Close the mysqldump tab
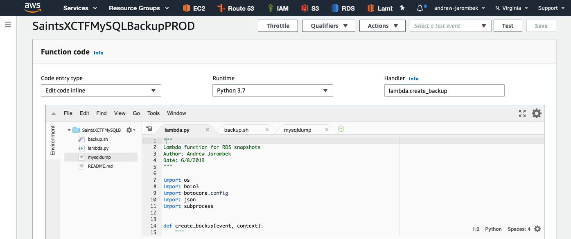 tap(327, 130)
